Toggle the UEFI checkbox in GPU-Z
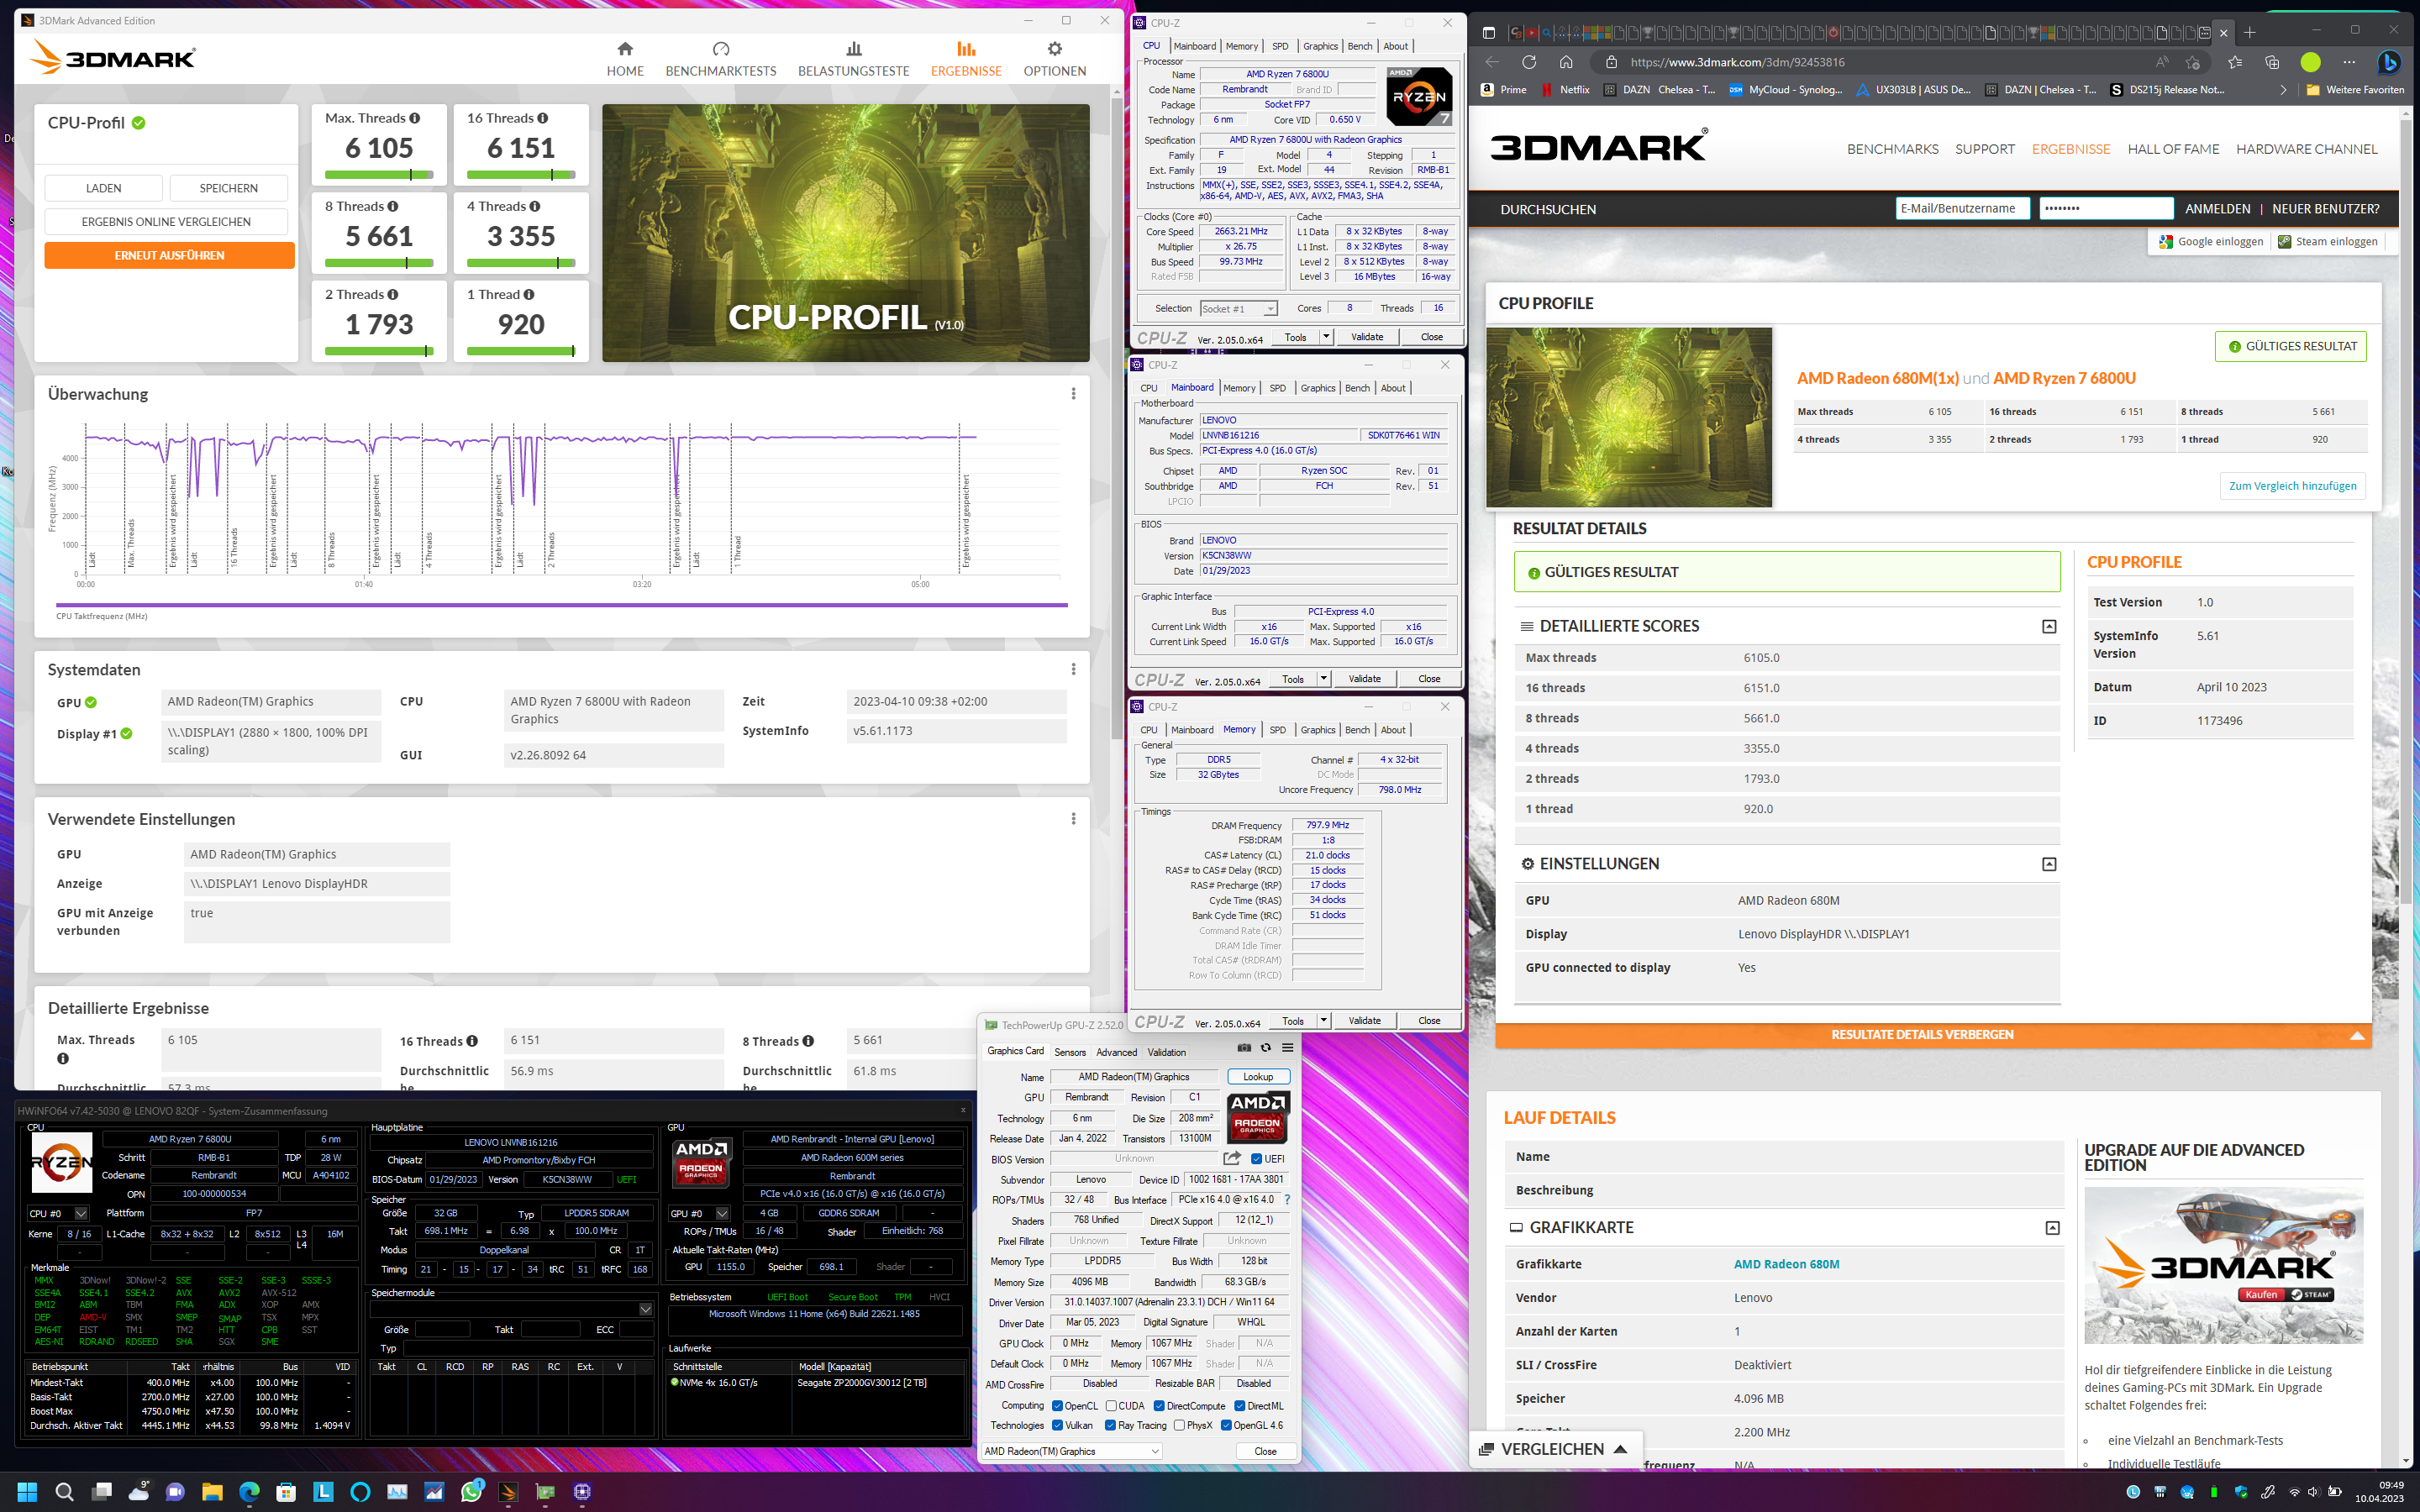 (x=1257, y=1159)
